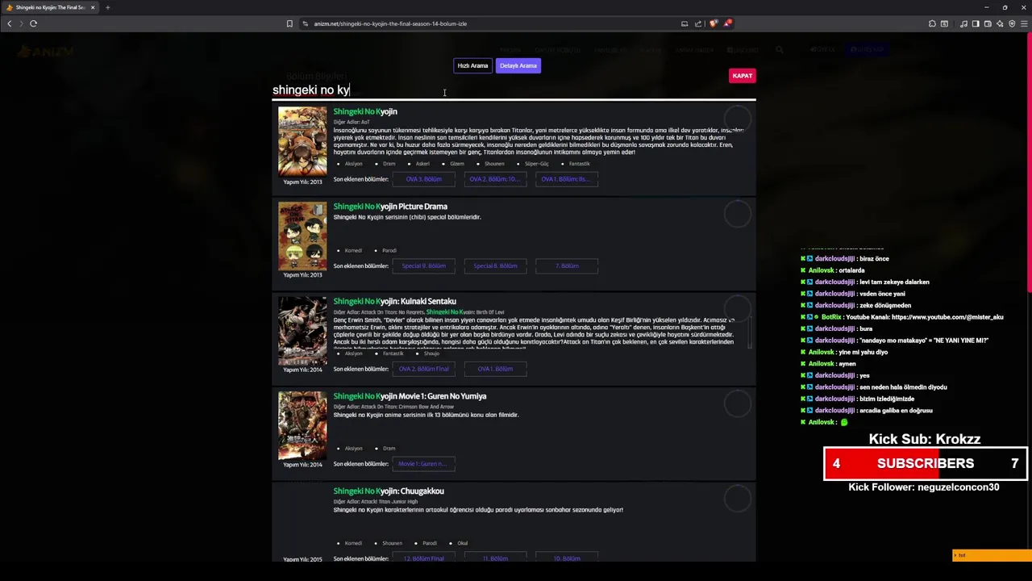Open the Movie 1: Guren n... episode button
The height and width of the screenshot is (581, 1032).
click(x=423, y=464)
